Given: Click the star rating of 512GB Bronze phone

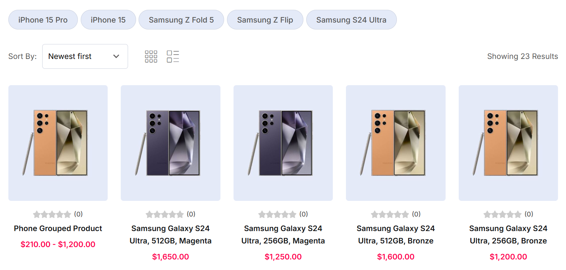Looking at the screenshot, I should 390,214.
